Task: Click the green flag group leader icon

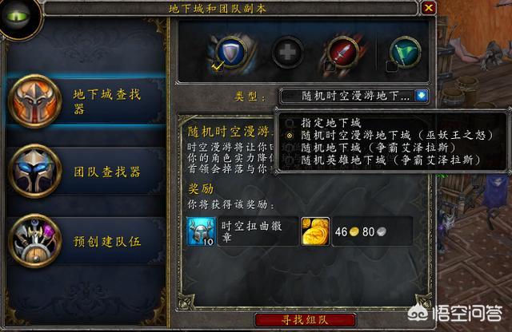Action: pyautogui.click(x=406, y=52)
